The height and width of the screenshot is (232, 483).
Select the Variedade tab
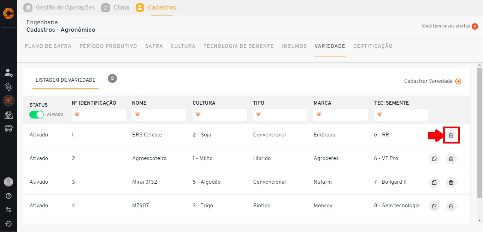pyautogui.click(x=330, y=46)
